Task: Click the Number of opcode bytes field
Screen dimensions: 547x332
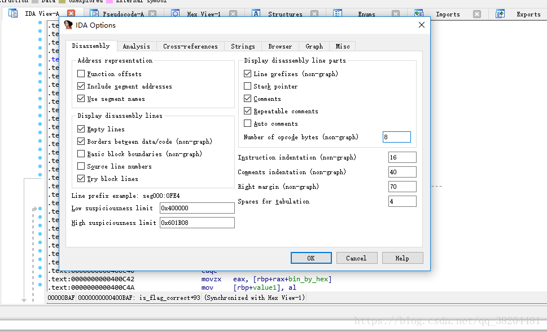Action: tap(397, 137)
